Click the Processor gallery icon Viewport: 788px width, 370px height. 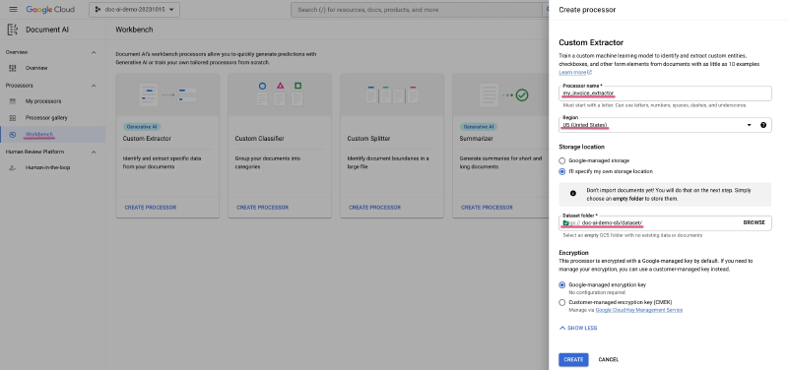pos(13,117)
